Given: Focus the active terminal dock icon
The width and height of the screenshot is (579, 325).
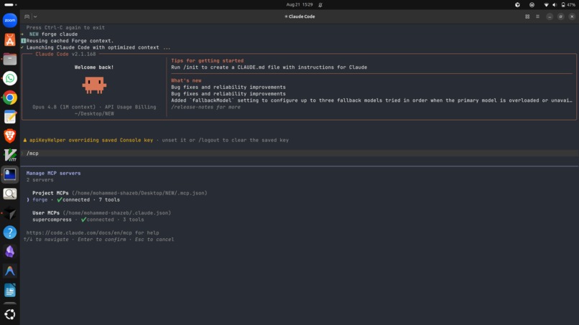Looking at the screenshot, I should click(10, 174).
